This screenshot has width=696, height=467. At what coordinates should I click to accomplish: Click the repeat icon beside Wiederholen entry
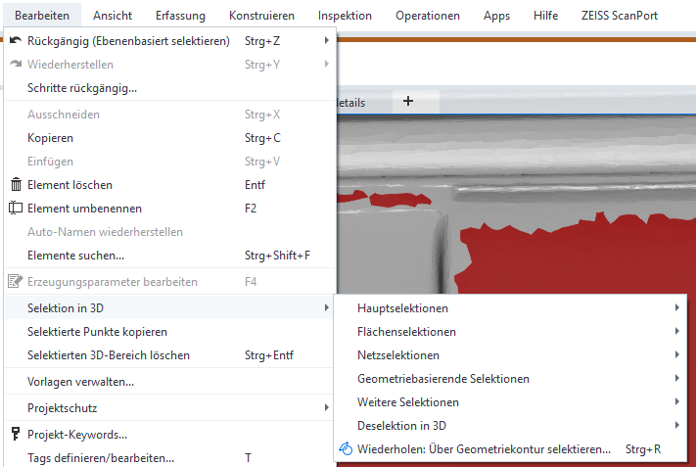coord(346,448)
